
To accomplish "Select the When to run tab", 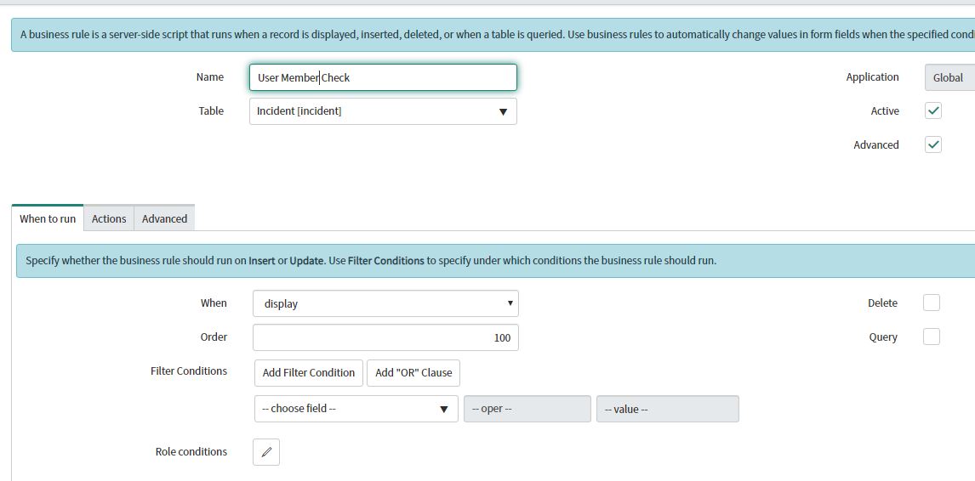I will (48, 218).
